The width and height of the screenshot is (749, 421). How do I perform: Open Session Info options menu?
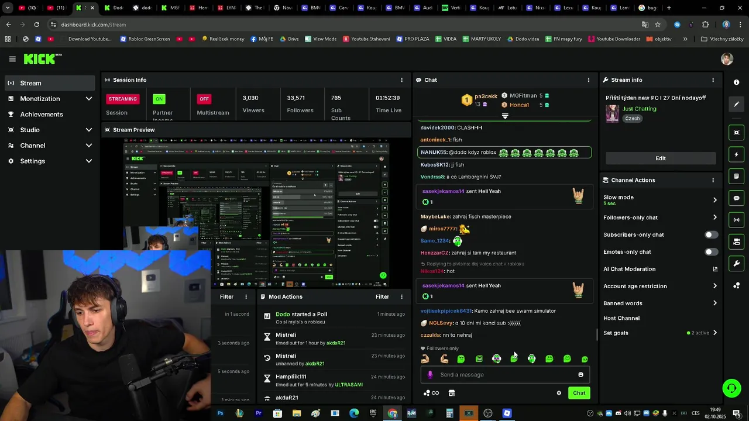pos(401,80)
